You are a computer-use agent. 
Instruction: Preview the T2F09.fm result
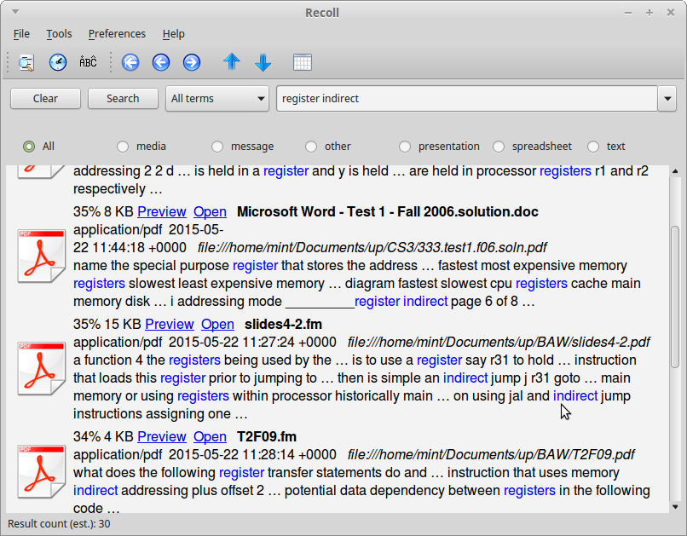tap(162, 437)
